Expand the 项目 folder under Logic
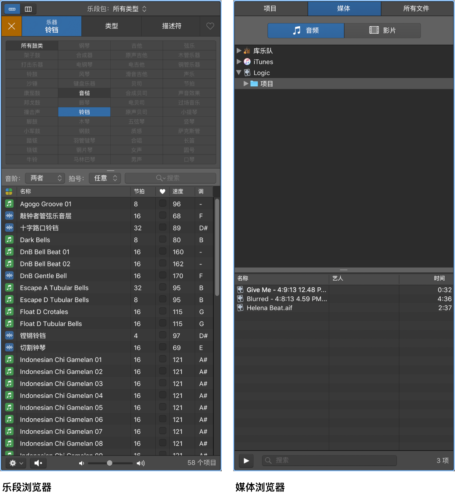455x496 pixels. point(246,84)
